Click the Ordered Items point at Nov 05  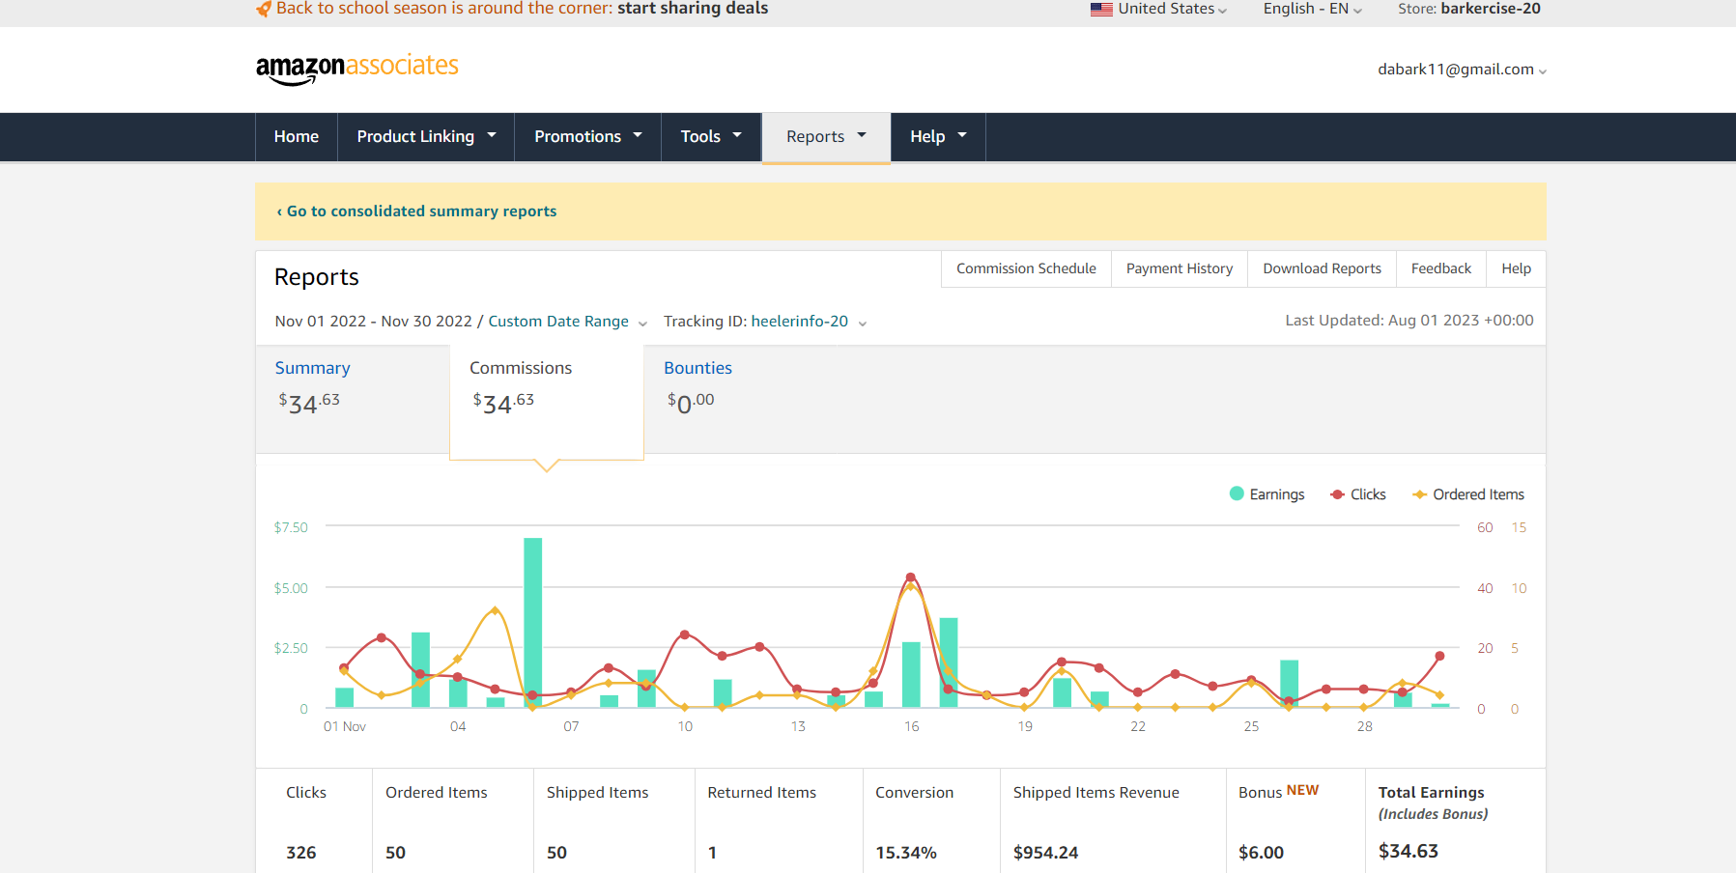(x=495, y=610)
